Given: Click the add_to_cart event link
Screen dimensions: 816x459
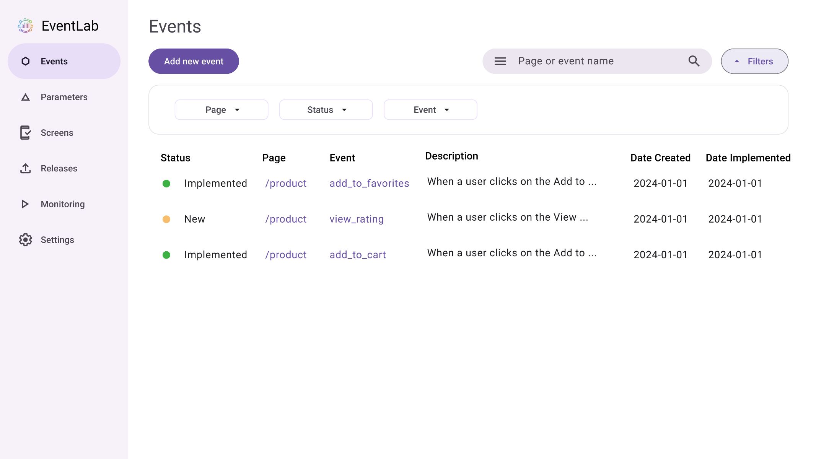Looking at the screenshot, I should tap(358, 254).
